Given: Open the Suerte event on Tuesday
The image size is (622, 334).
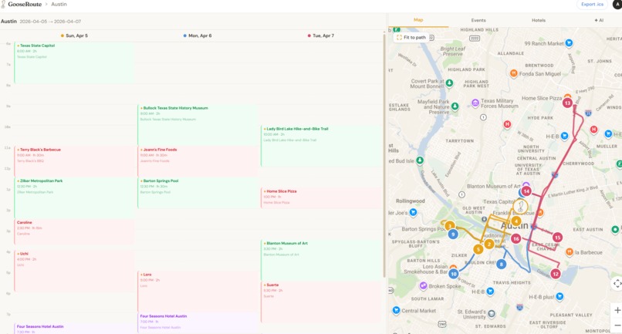Looking at the screenshot, I should (x=321, y=302).
